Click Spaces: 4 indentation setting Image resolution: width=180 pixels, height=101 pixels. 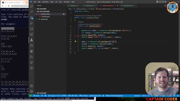tap(138, 96)
